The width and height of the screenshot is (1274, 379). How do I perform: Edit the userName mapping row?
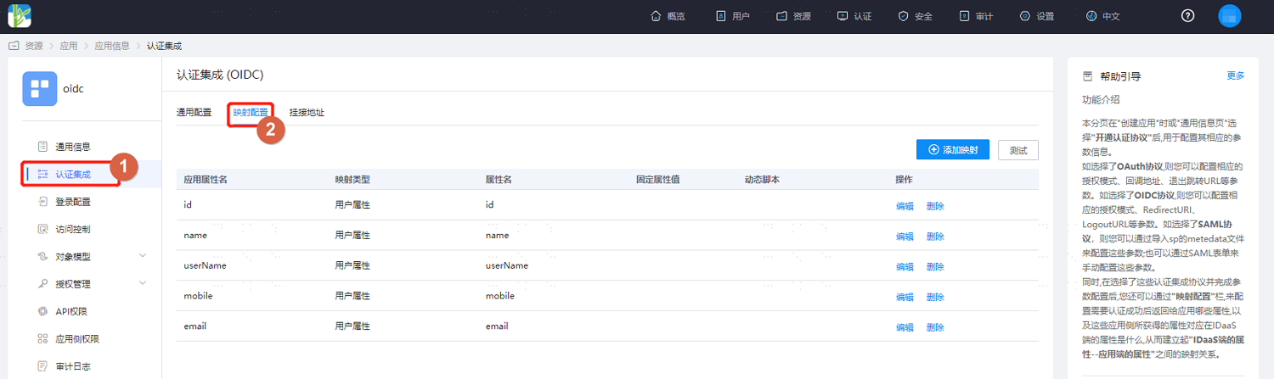click(905, 266)
